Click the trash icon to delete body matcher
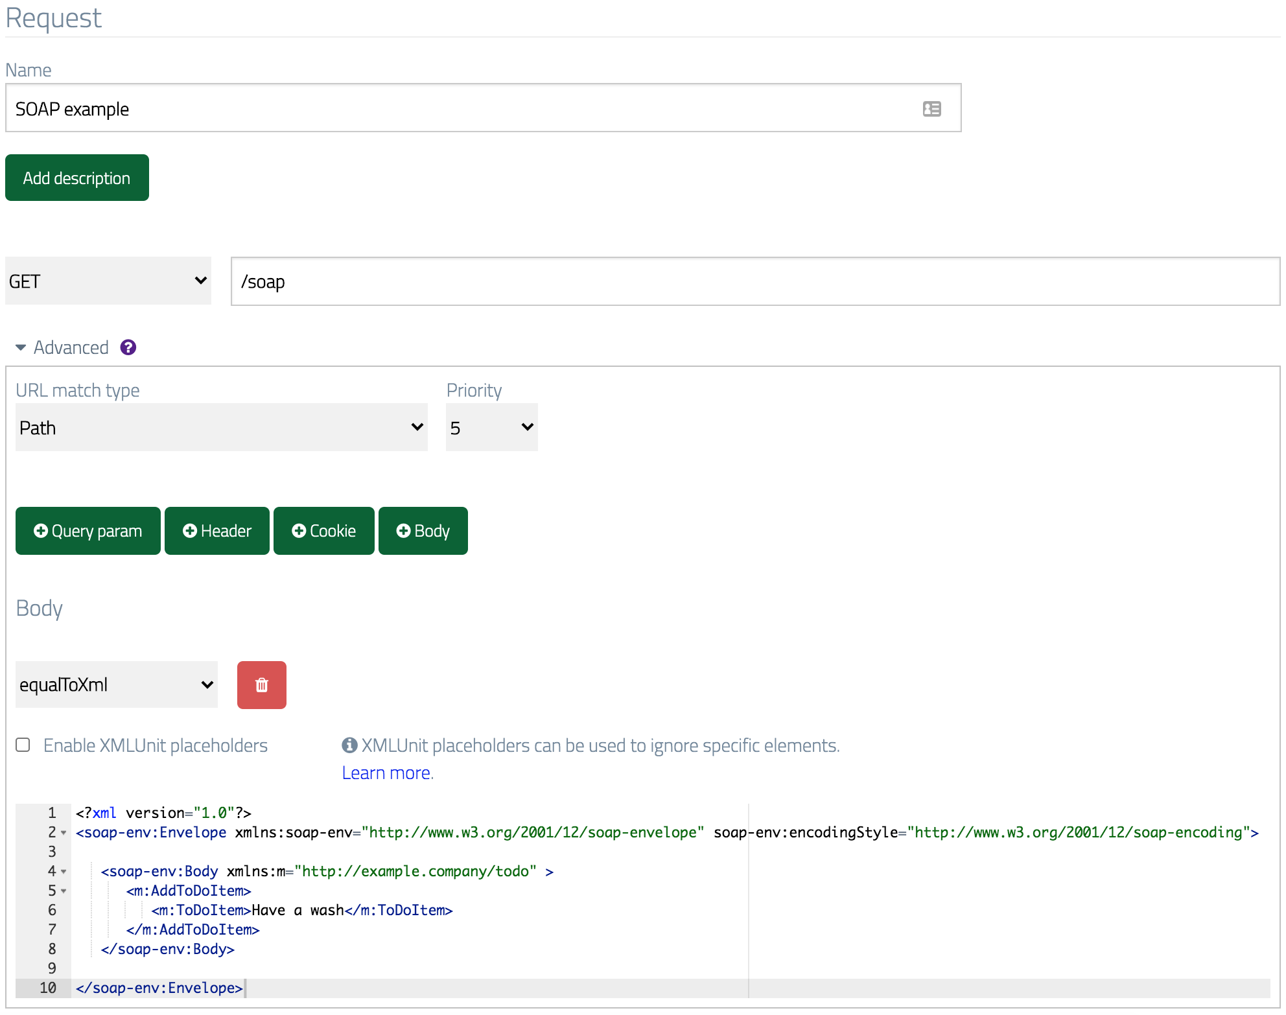This screenshot has height=1015, width=1286. [x=261, y=684]
